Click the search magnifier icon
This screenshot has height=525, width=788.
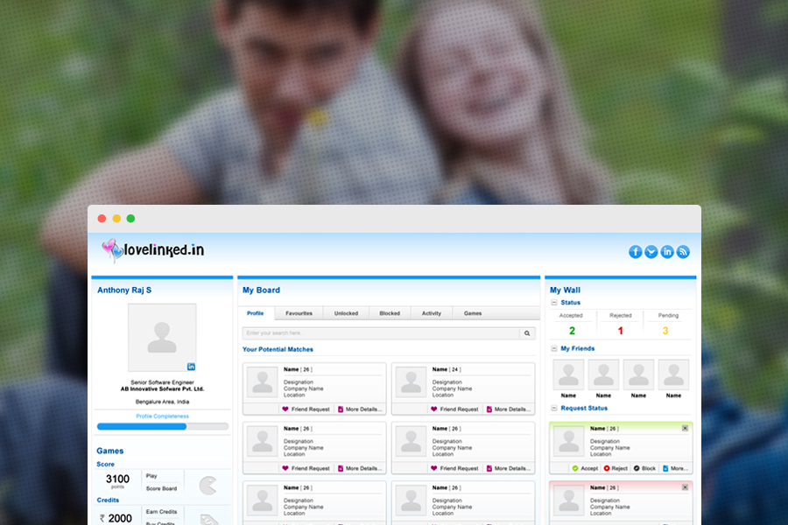point(527,333)
